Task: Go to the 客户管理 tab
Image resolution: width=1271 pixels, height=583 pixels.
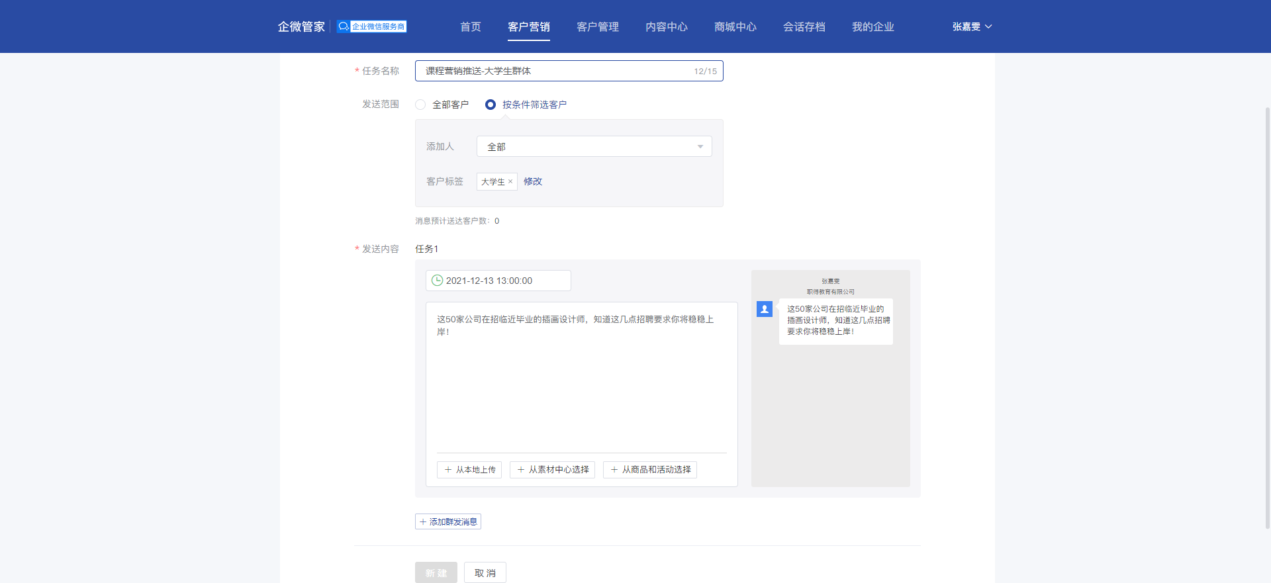Action: [598, 26]
